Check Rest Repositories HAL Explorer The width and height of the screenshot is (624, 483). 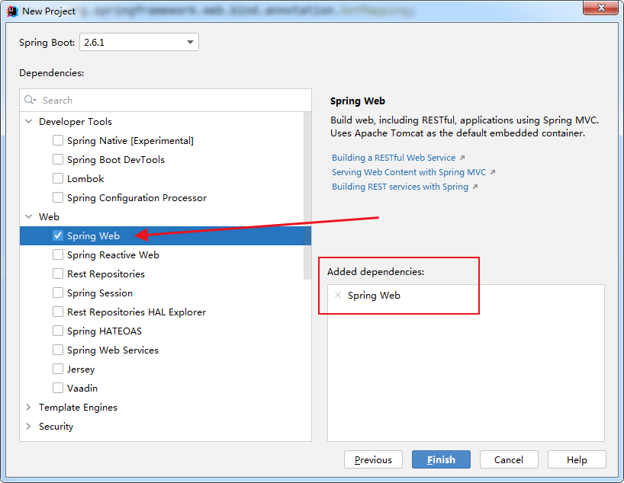click(x=58, y=312)
